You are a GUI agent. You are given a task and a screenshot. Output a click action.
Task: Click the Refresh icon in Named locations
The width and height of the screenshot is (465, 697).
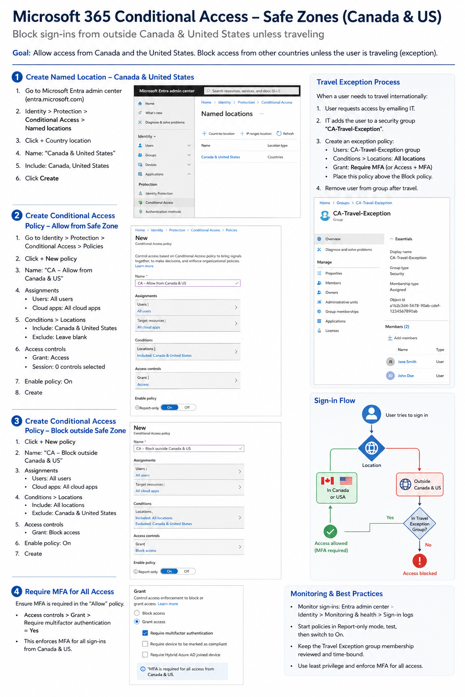[x=279, y=133]
